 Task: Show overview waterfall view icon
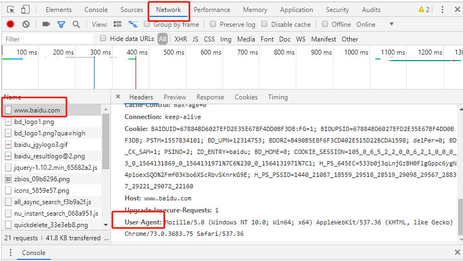(x=133, y=24)
